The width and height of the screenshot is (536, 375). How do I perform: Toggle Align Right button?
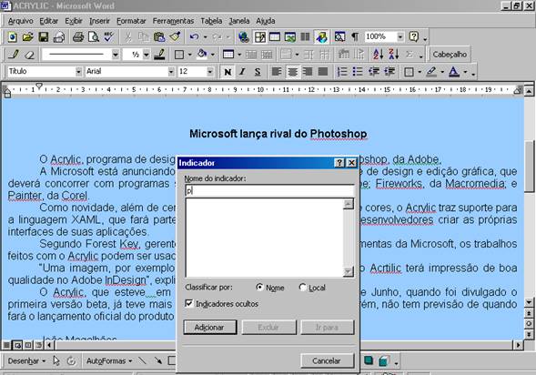(308, 72)
